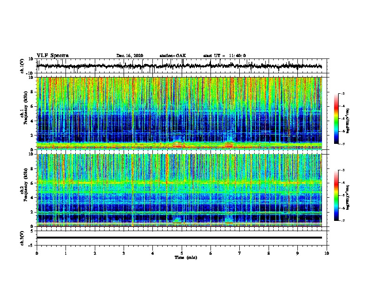Click the 6 kHz tick on ch.1 frequency axis
Screen dimensions: 368x284
pyautogui.click(x=33, y=106)
